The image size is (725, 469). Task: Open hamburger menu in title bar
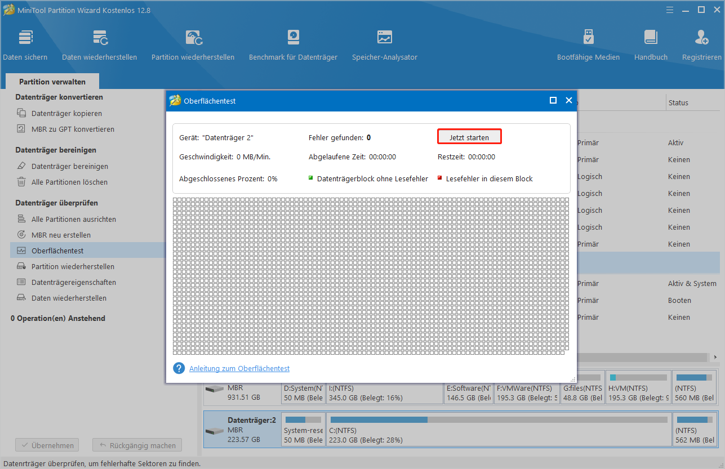(670, 10)
